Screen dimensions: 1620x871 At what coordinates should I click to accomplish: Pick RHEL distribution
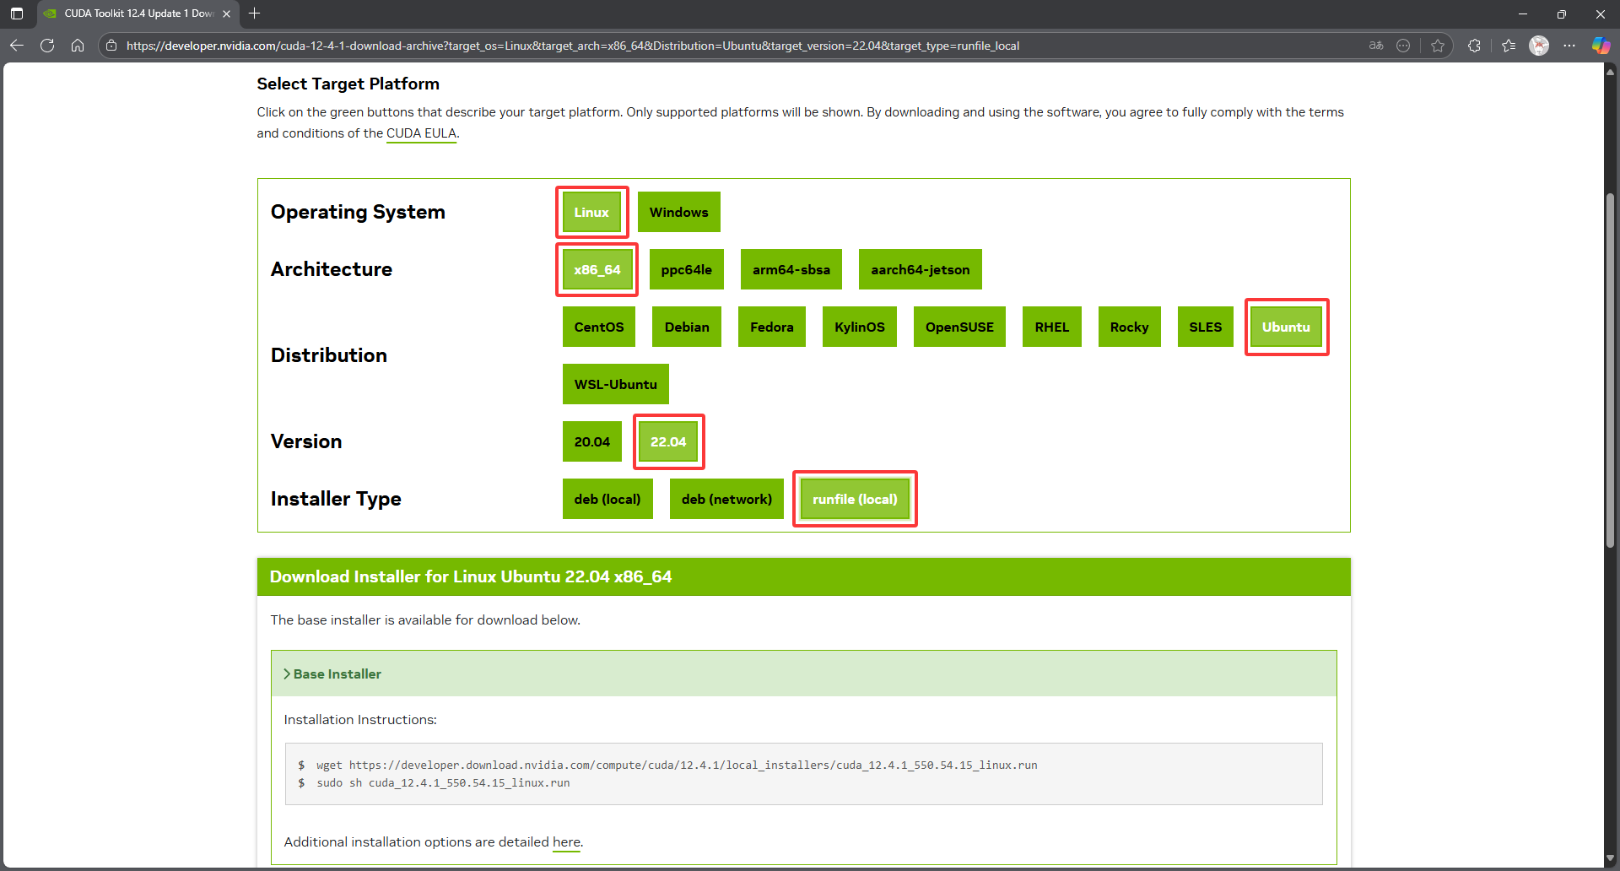1052,327
